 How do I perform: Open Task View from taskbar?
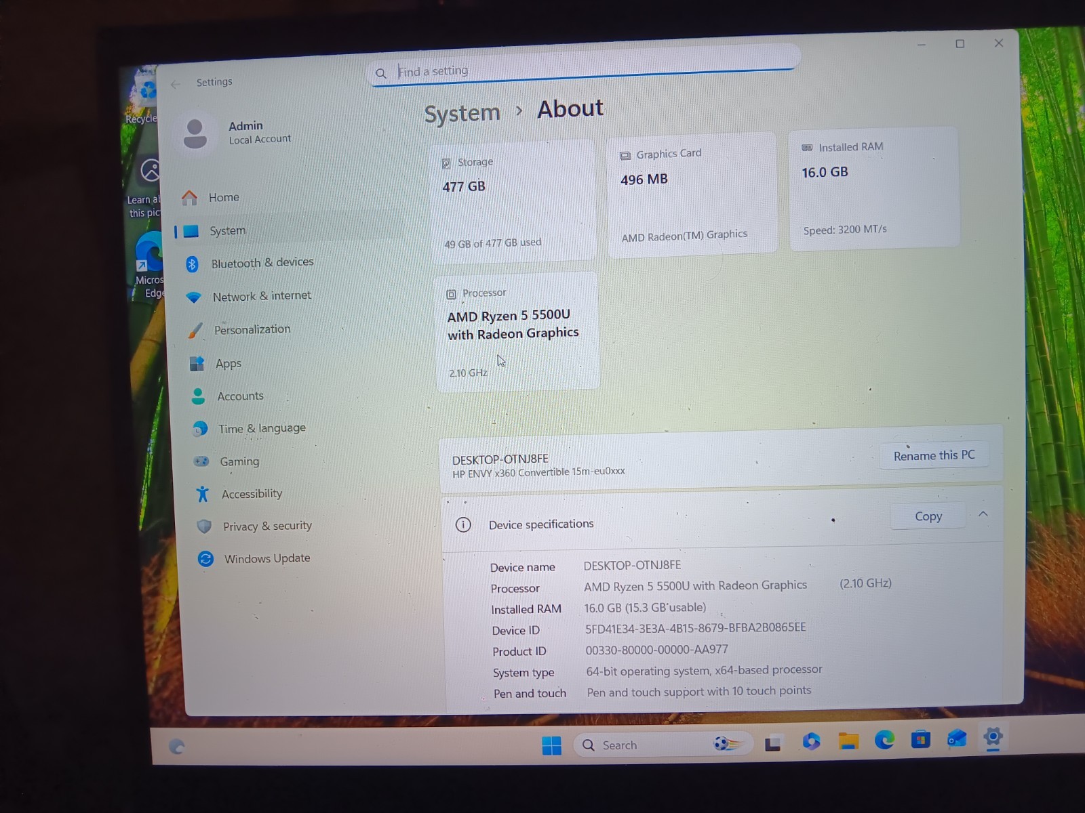tap(773, 743)
